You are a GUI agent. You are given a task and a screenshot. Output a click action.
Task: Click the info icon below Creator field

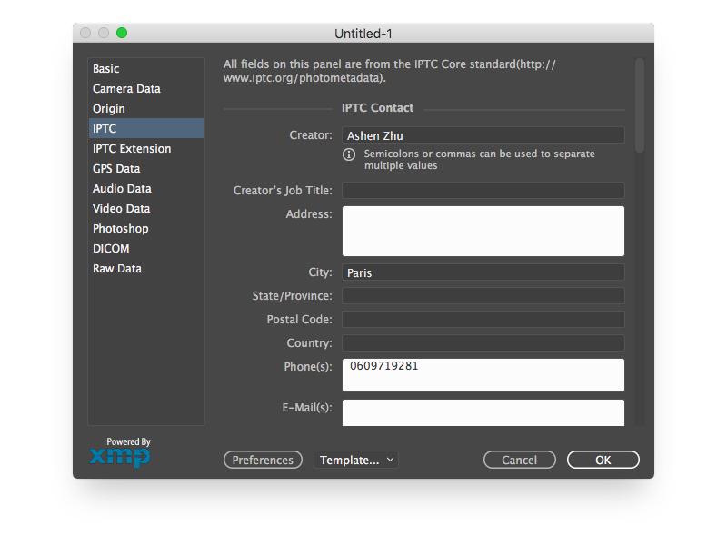(x=349, y=154)
